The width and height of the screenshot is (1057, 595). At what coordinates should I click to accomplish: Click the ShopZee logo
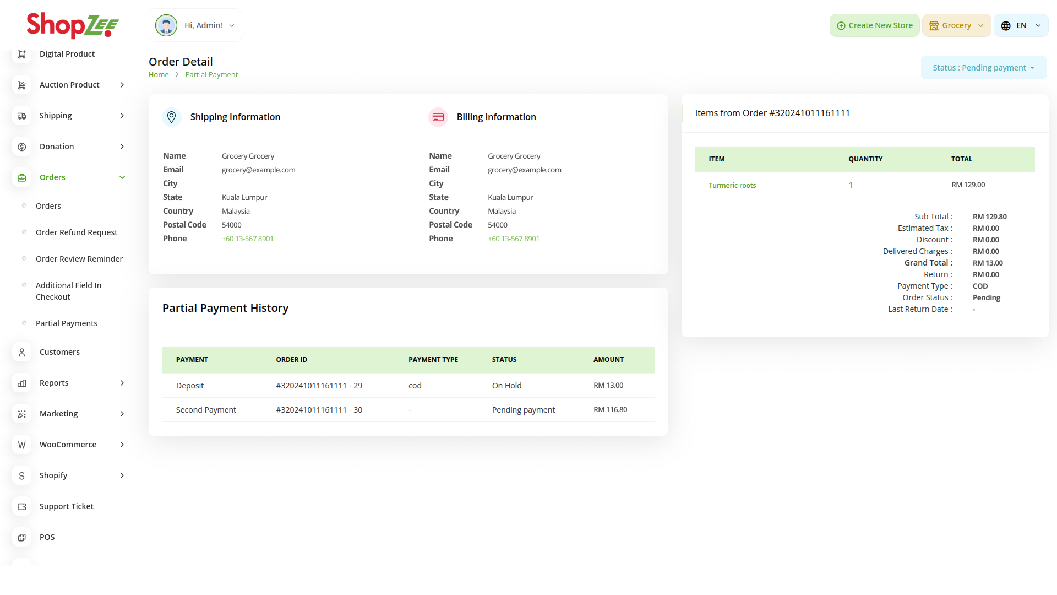(x=73, y=25)
